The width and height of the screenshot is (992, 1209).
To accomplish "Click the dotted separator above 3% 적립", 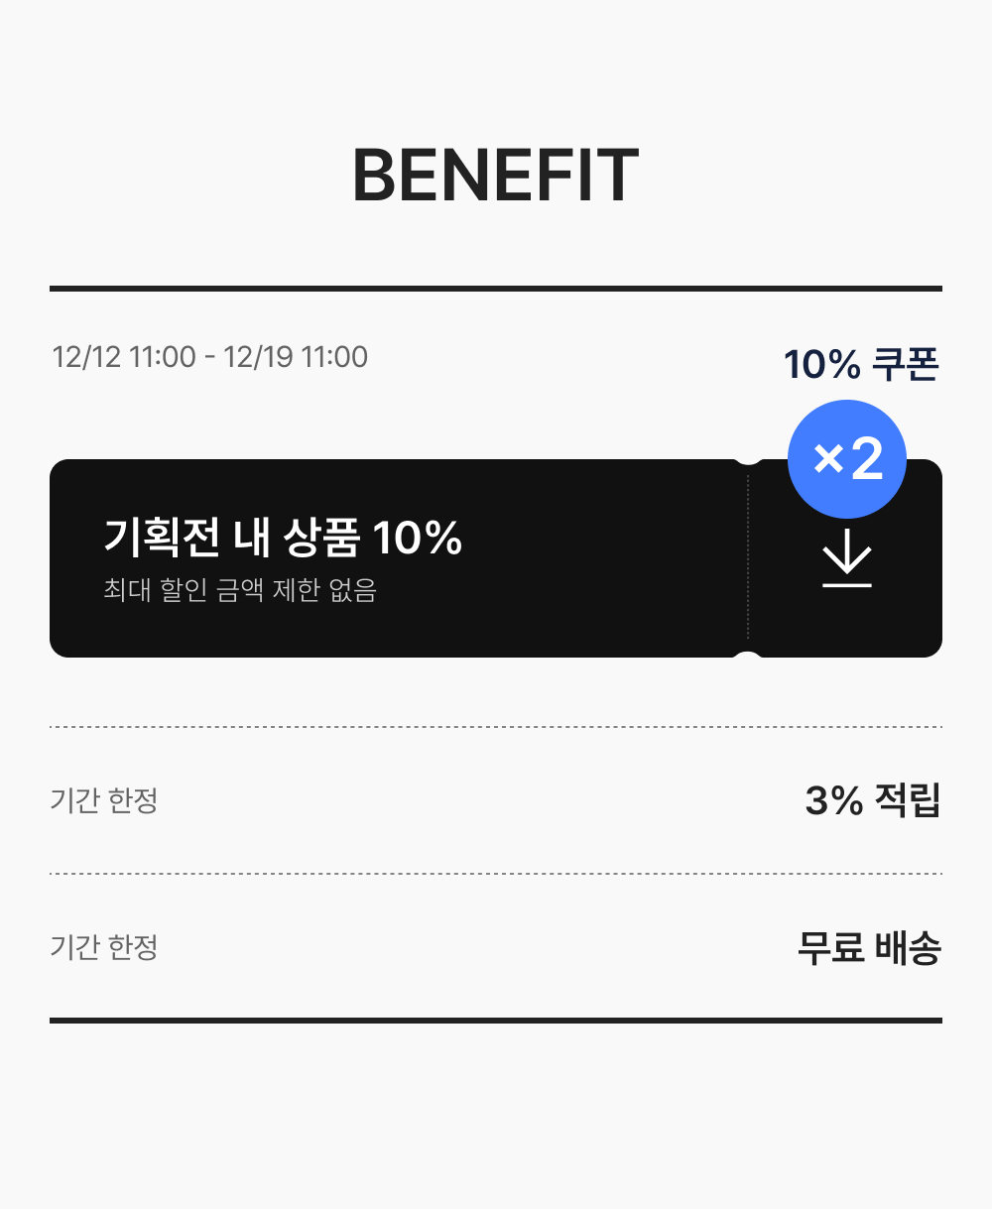I will pos(496,727).
